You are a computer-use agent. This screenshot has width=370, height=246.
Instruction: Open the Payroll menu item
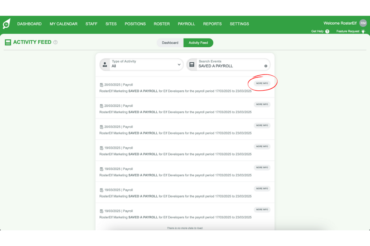186,24
